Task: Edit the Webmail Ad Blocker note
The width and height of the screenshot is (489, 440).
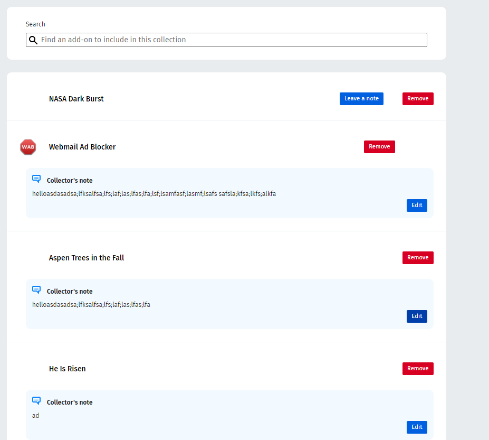Action: pos(417,205)
